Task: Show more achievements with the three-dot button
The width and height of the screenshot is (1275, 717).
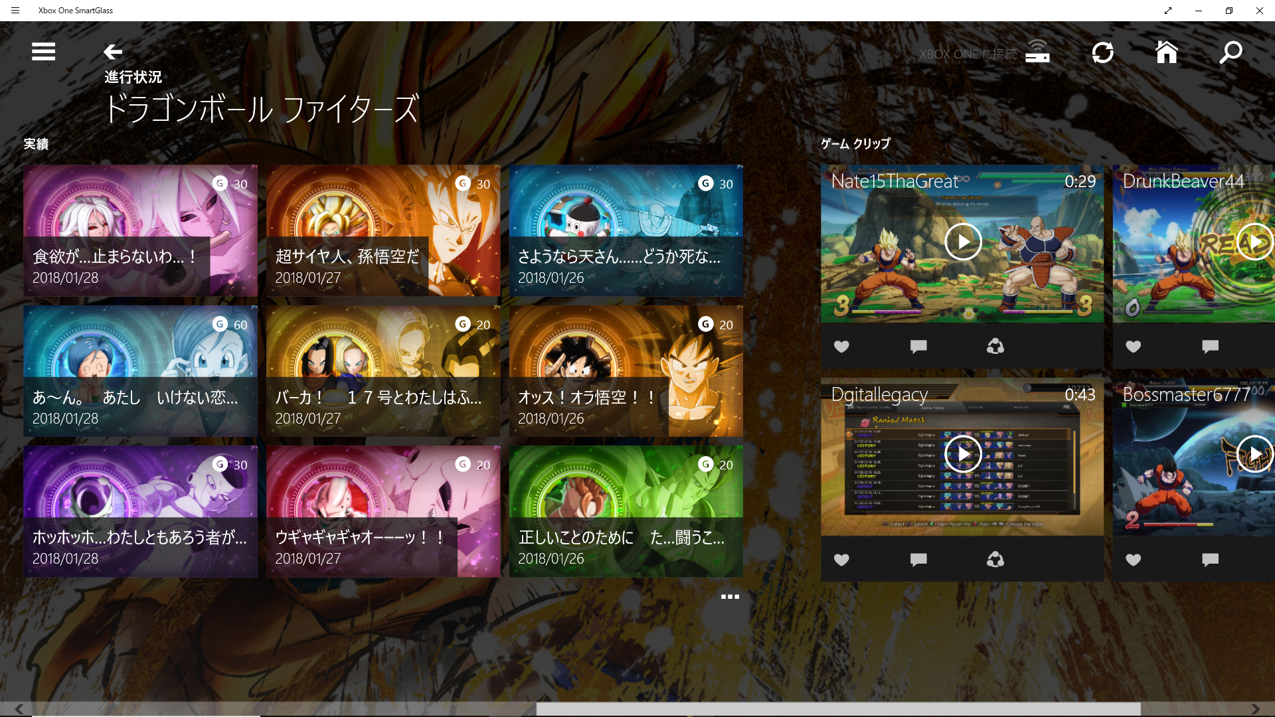Action: [730, 596]
